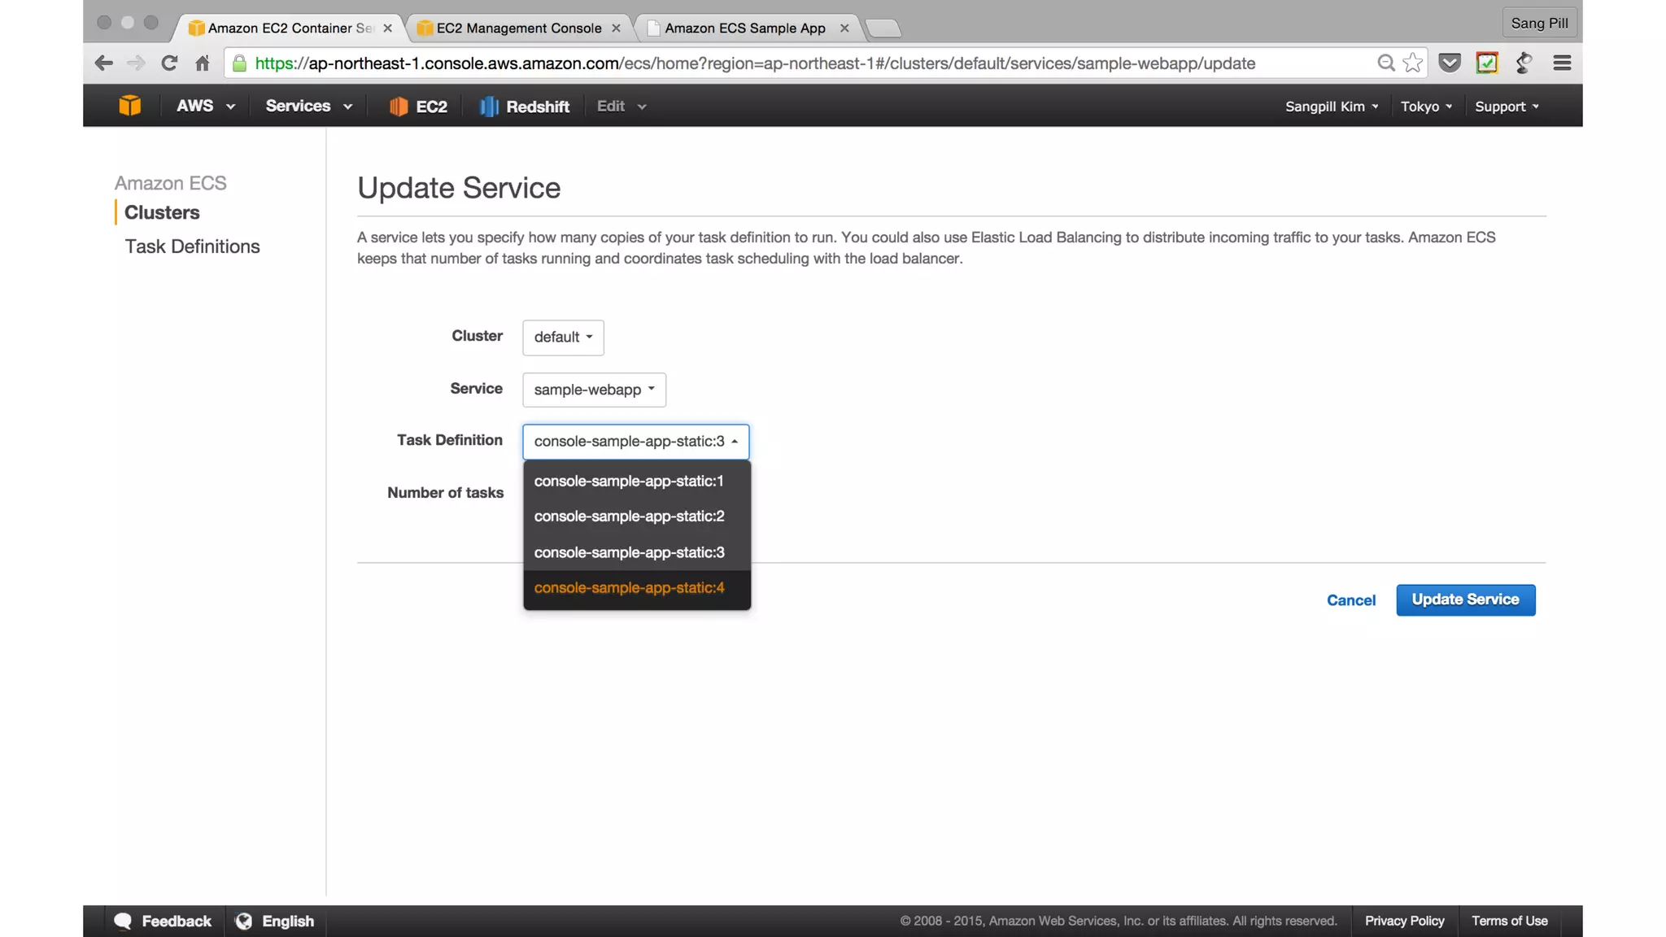Open the Tokyo region dropdown

[1425, 107]
